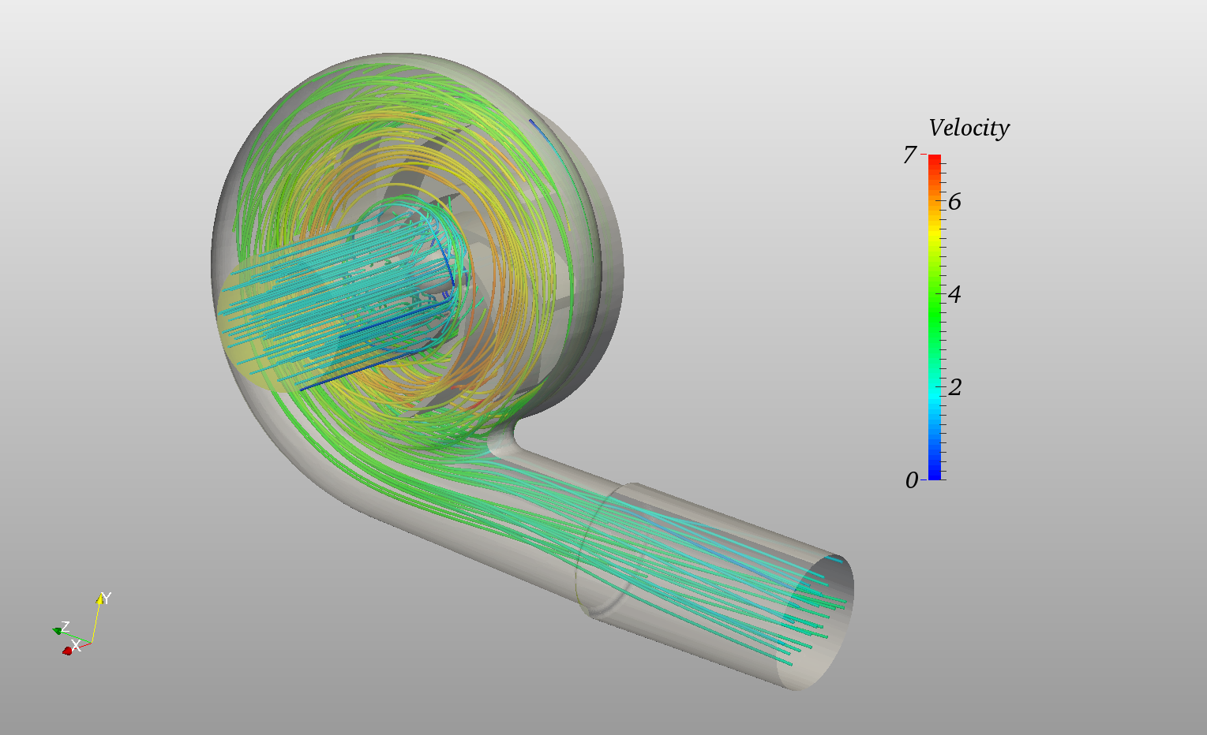Click the Velocity legend title

[x=969, y=129]
